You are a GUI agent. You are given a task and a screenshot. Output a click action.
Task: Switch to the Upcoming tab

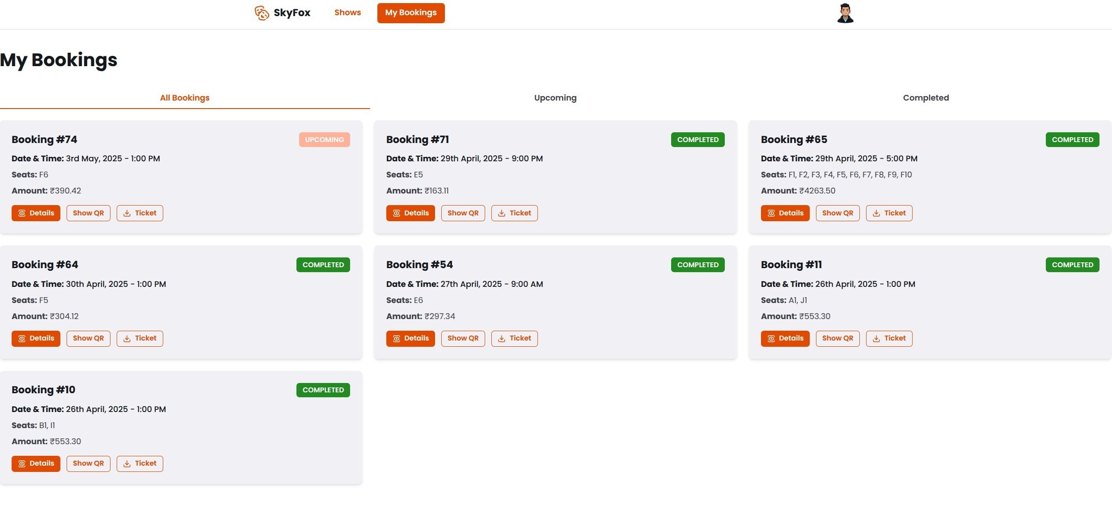coord(555,98)
